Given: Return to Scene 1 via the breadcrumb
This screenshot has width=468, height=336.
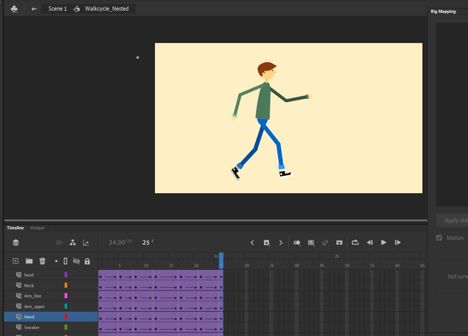Looking at the screenshot, I should coord(57,8).
